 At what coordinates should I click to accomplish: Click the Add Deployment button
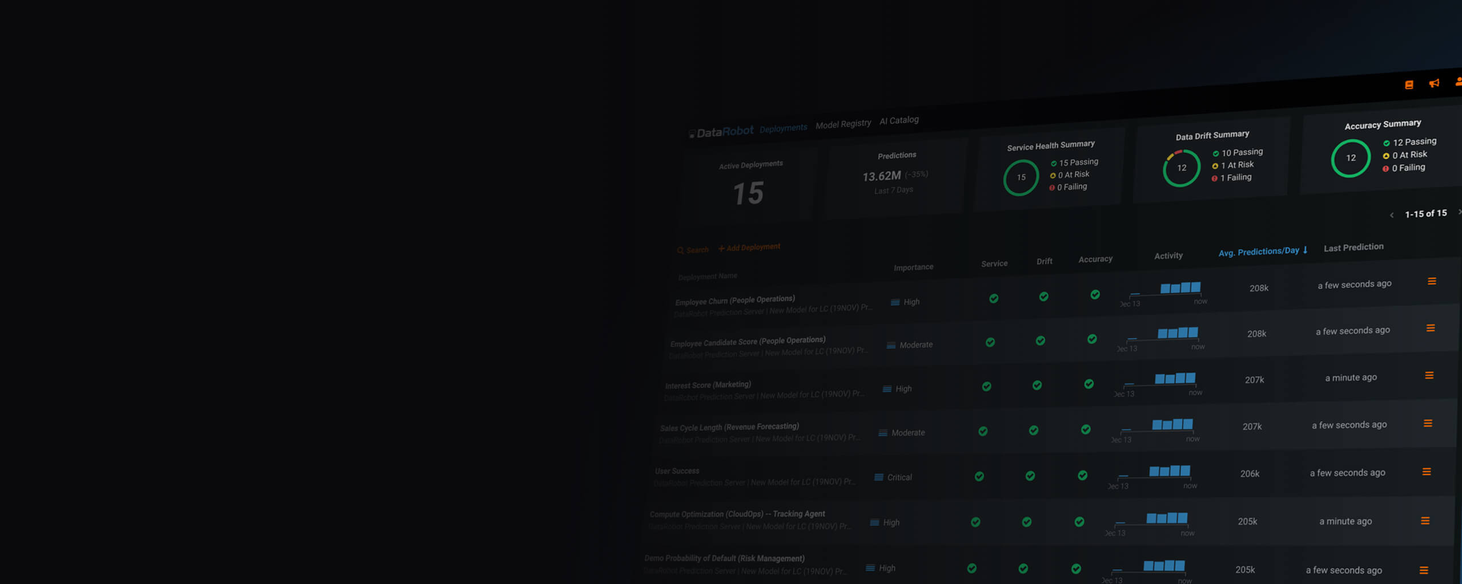pyautogui.click(x=749, y=247)
